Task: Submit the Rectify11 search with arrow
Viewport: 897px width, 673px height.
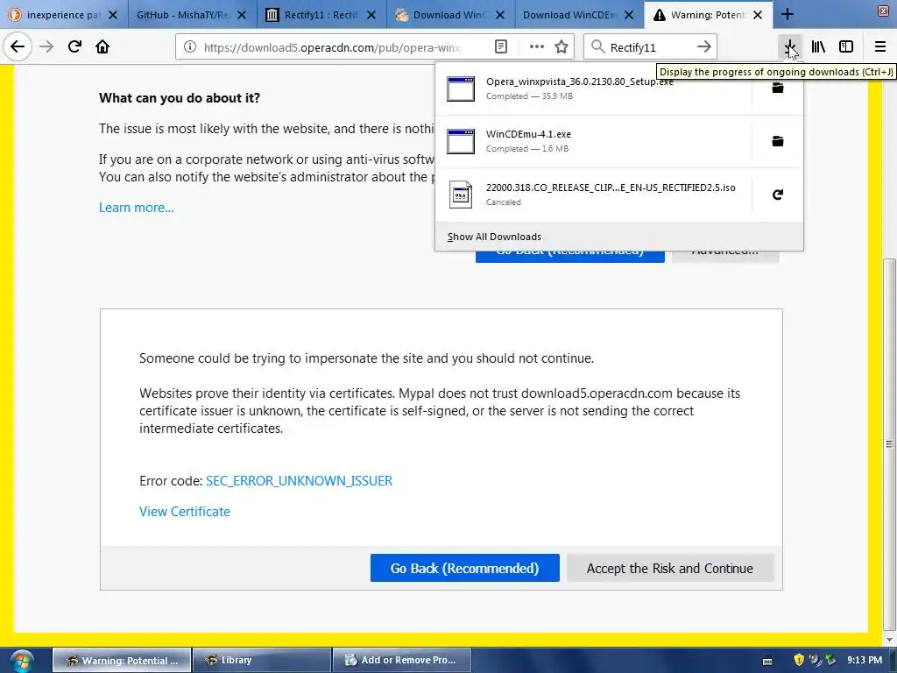Action: point(704,47)
